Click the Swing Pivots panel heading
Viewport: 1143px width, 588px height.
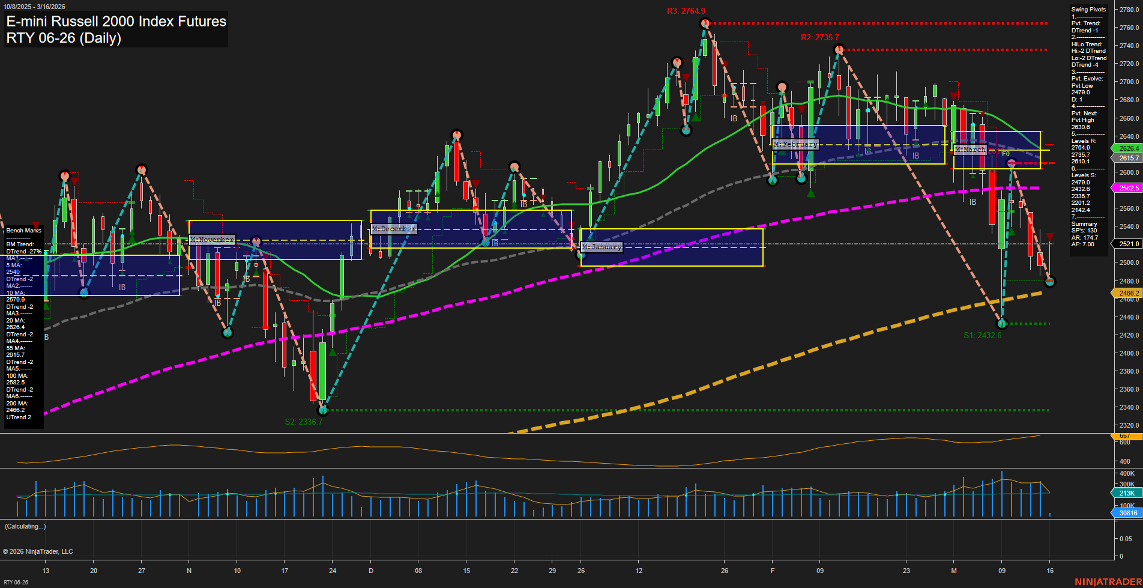[1088, 10]
